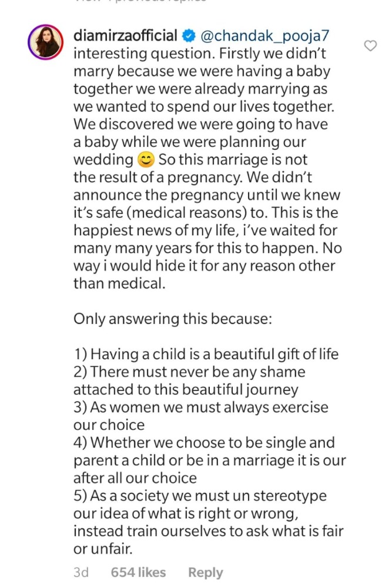Like the comment with the heart icon
This screenshot has width=382, height=588.
[x=370, y=46]
